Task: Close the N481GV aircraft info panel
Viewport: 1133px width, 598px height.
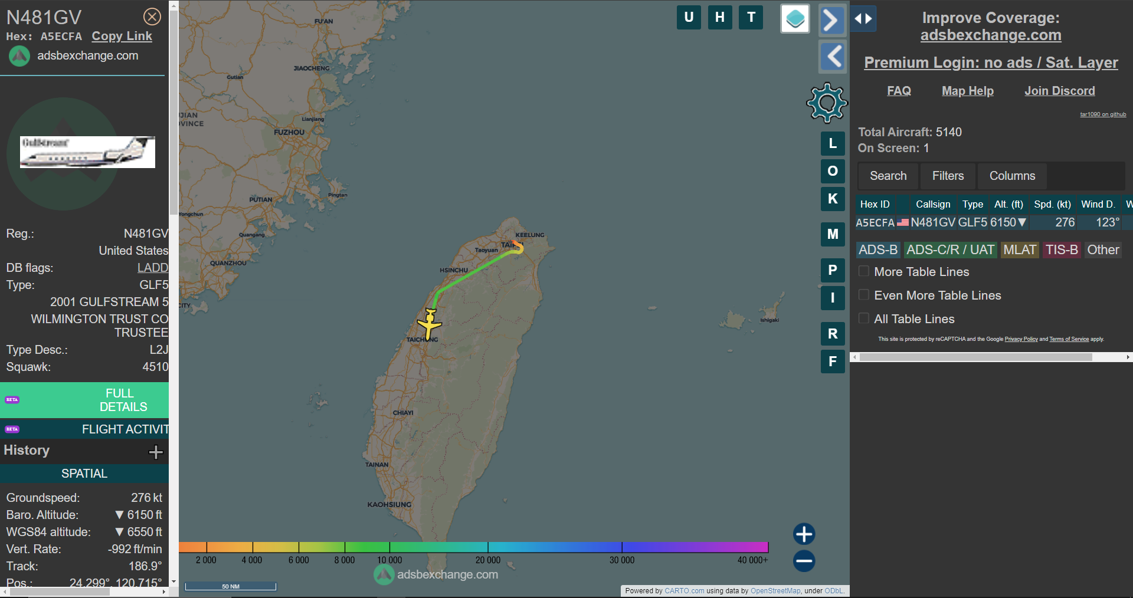Action: pyautogui.click(x=152, y=17)
